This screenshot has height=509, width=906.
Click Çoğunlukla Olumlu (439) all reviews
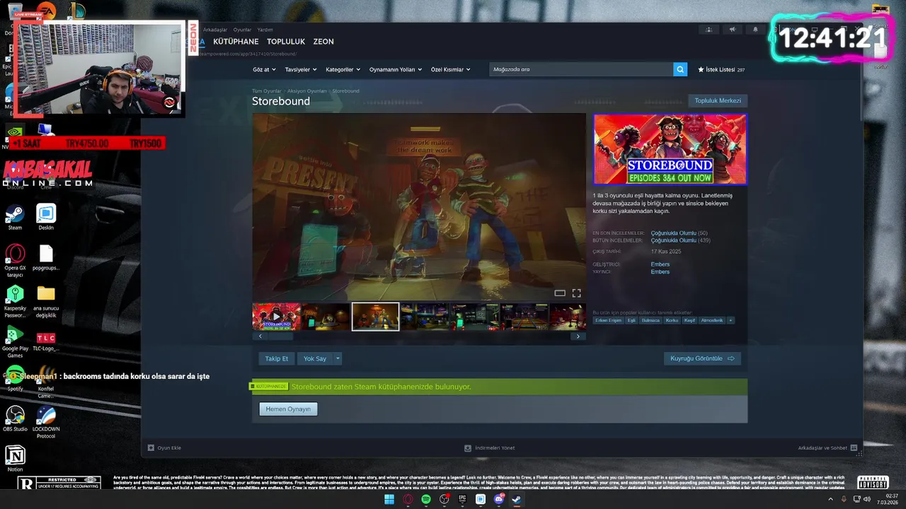pyautogui.click(x=680, y=240)
